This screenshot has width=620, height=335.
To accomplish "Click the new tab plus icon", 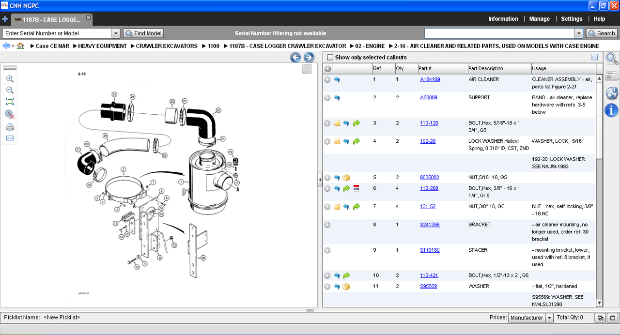I will click(5, 19).
